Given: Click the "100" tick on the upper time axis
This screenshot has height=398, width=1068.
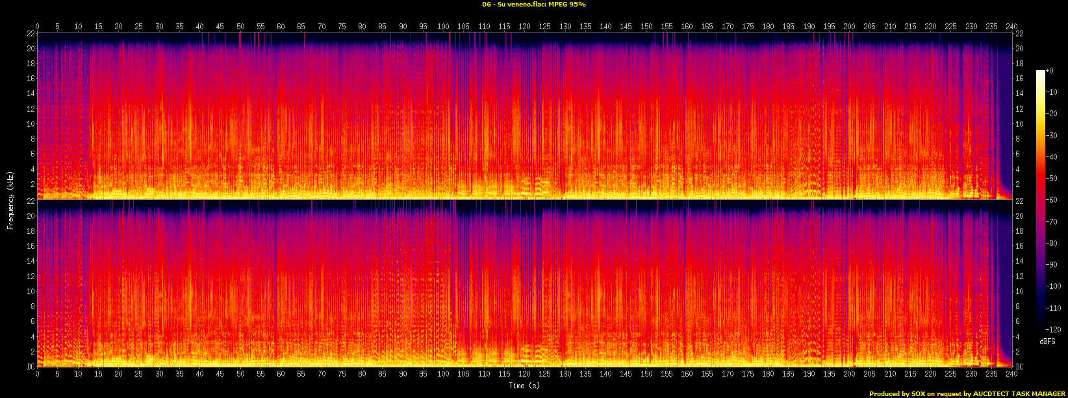Looking at the screenshot, I should pos(443,27).
